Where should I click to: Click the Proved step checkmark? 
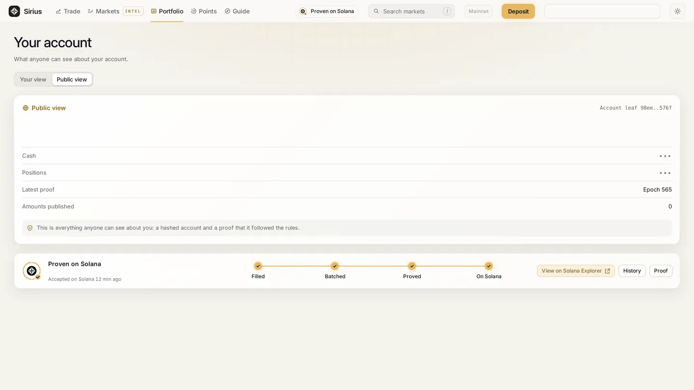point(412,266)
